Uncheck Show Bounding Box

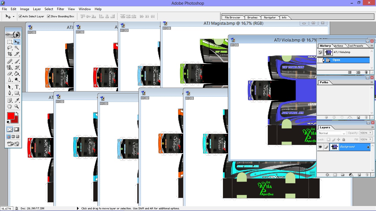[x=48, y=16]
